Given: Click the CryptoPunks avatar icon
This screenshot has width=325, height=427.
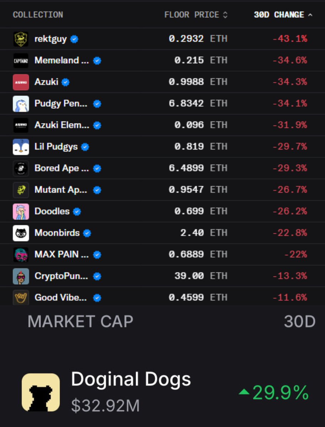Looking at the screenshot, I should click(x=21, y=276).
